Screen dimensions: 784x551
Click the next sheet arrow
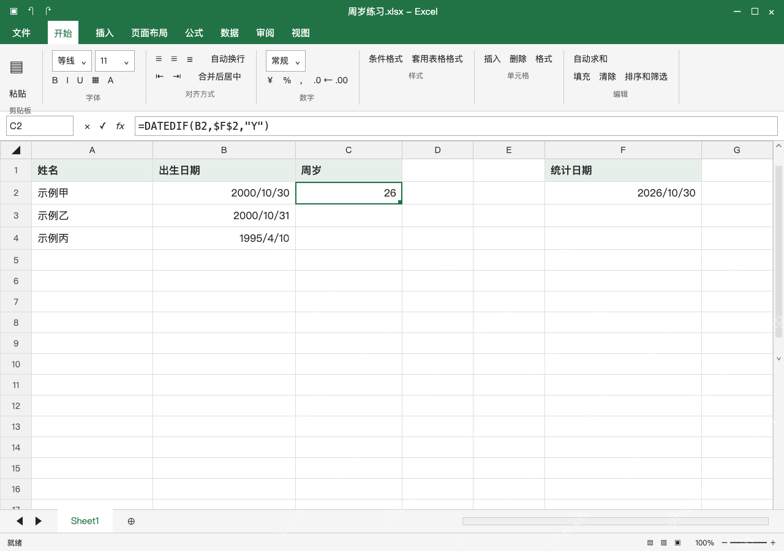coord(39,521)
